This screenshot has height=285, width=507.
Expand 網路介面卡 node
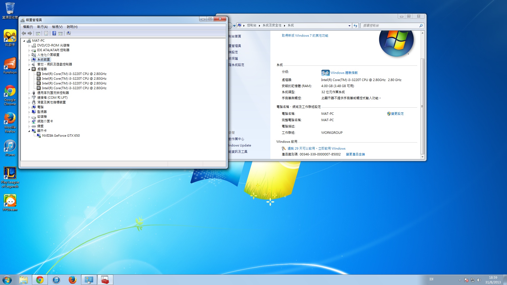(29, 121)
